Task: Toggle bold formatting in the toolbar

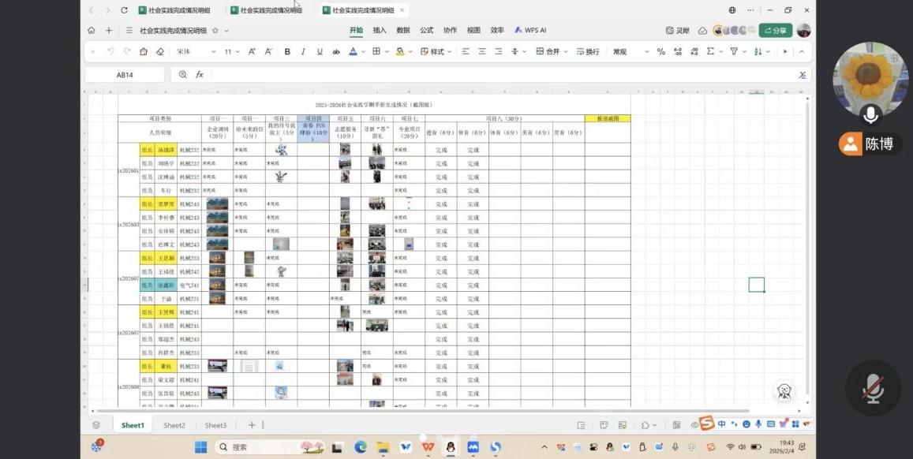Action: (287, 51)
